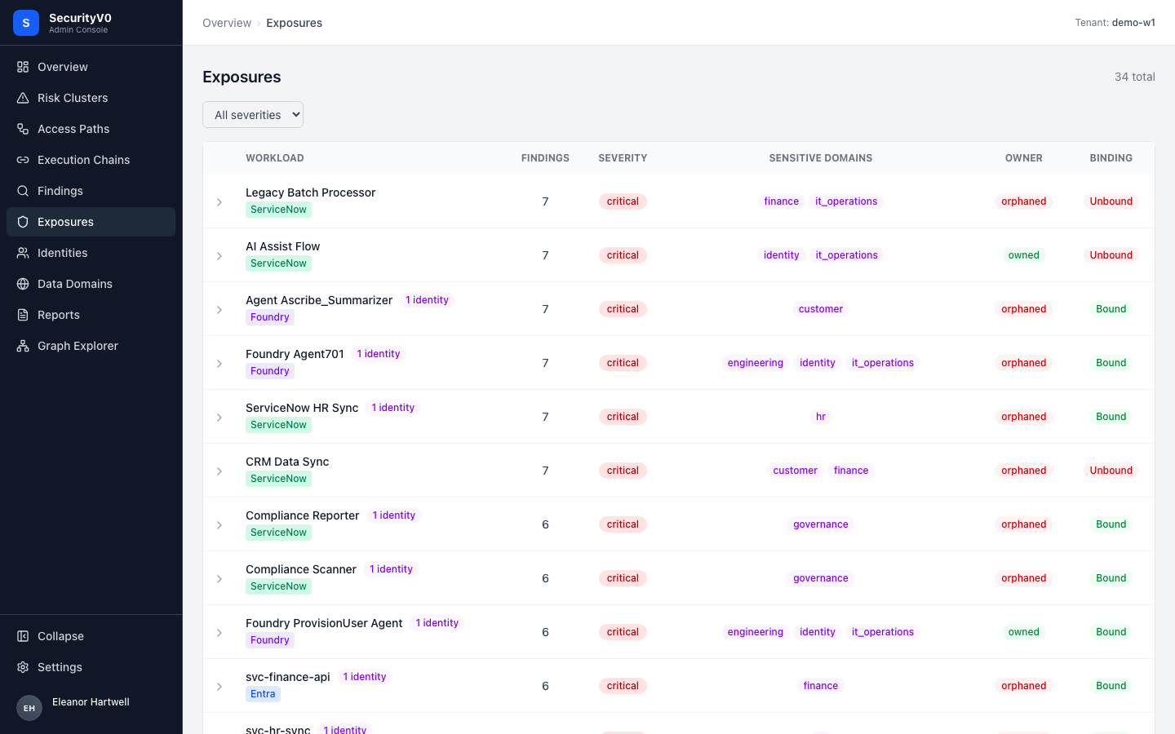Expand the Legacy Batch Processor row

(x=219, y=202)
